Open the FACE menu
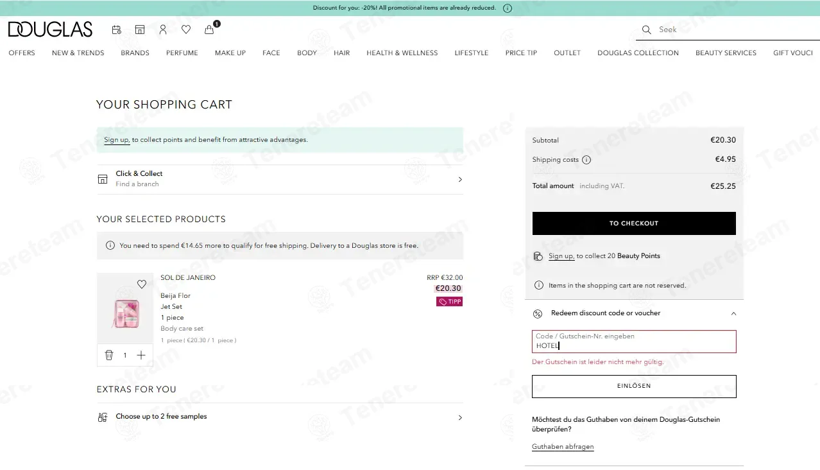820x470 pixels. (x=271, y=53)
